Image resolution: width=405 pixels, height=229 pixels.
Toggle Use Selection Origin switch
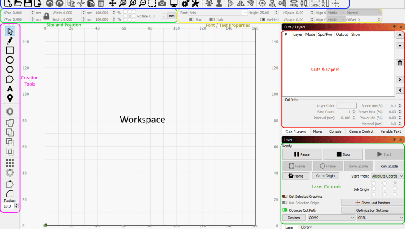285,203
